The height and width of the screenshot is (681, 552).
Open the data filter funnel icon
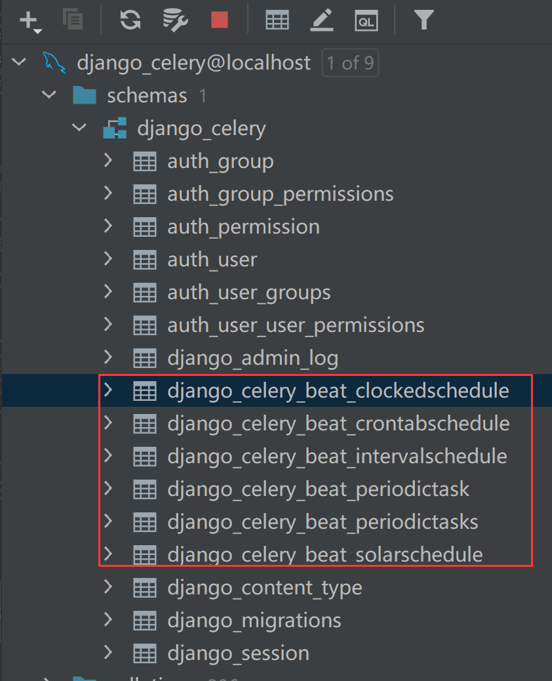click(x=424, y=20)
